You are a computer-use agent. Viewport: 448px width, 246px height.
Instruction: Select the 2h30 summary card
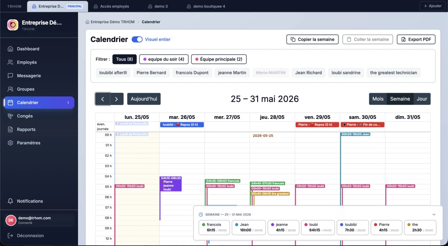coord(420,227)
